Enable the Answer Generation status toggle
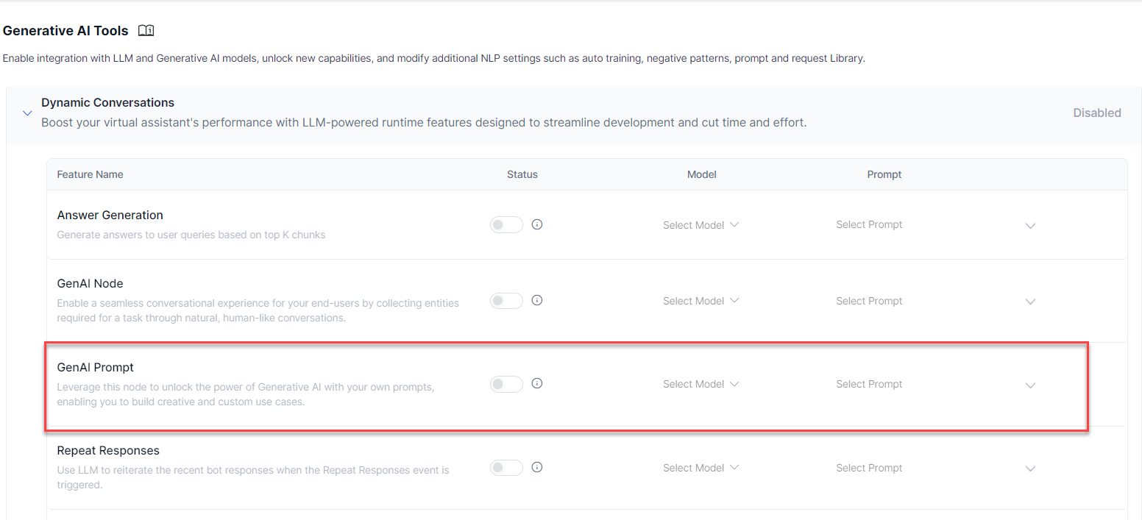Image resolution: width=1142 pixels, height=520 pixels. coord(506,225)
